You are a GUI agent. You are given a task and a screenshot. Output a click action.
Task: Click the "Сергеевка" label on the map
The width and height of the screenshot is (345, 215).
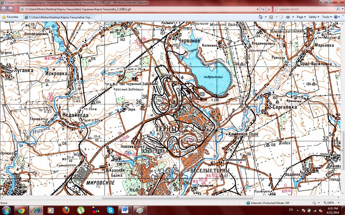tap(285, 107)
